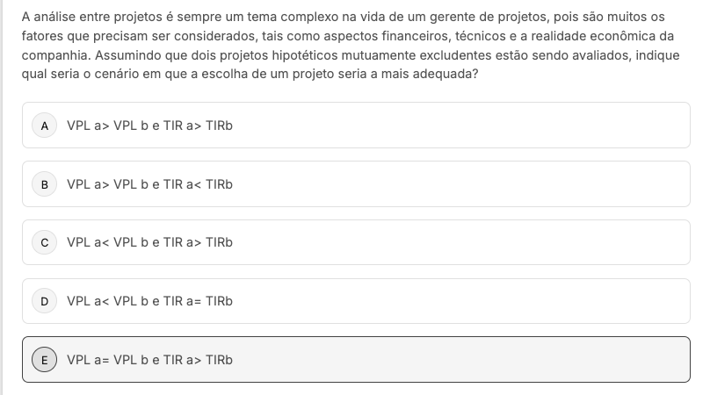Image resolution: width=710 pixels, height=395 pixels.
Task: Choose answer text "VPL a> VPL b e TIR a< TIRb"
Action: (x=149, y=184)
